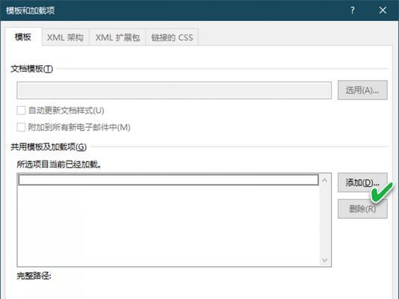Open the XML 架构 tab
Viewport: 399px width, 299px height.
pos(66,37)
